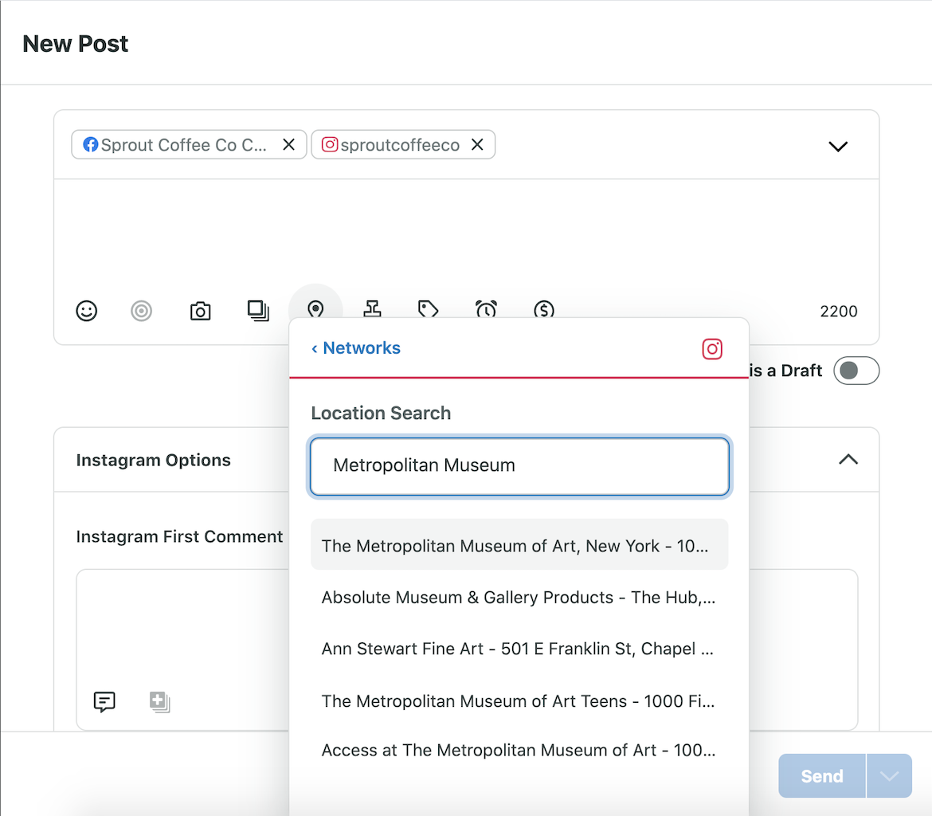Click the Instagram icon in the sproutcoffeeco chip
Image resolution: width=932 pixels, height=816 pixels.
(x=330, y=144)
